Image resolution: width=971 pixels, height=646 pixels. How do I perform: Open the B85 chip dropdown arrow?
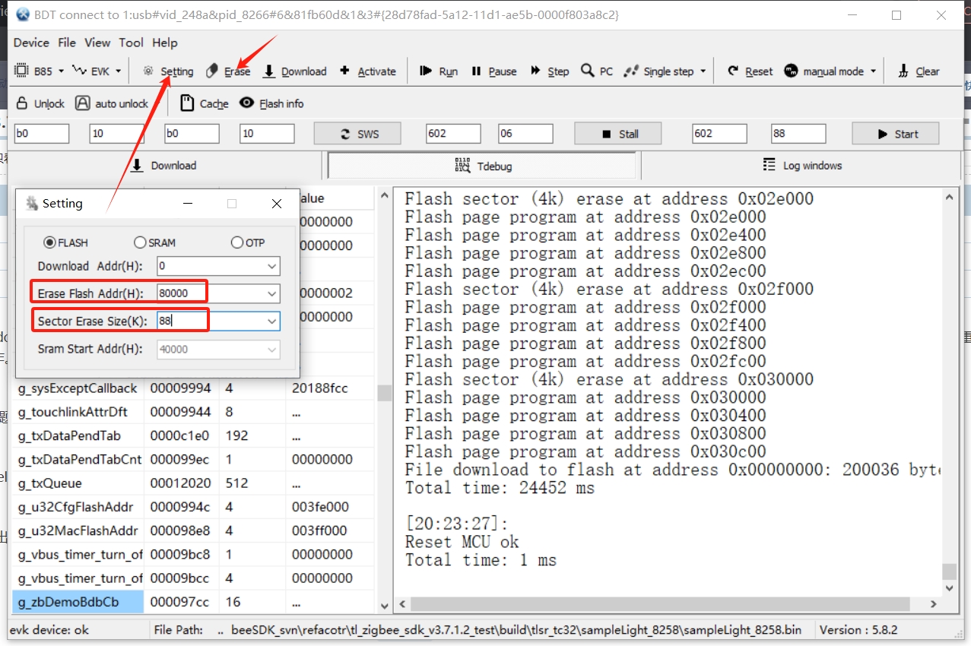click(61, 71)
